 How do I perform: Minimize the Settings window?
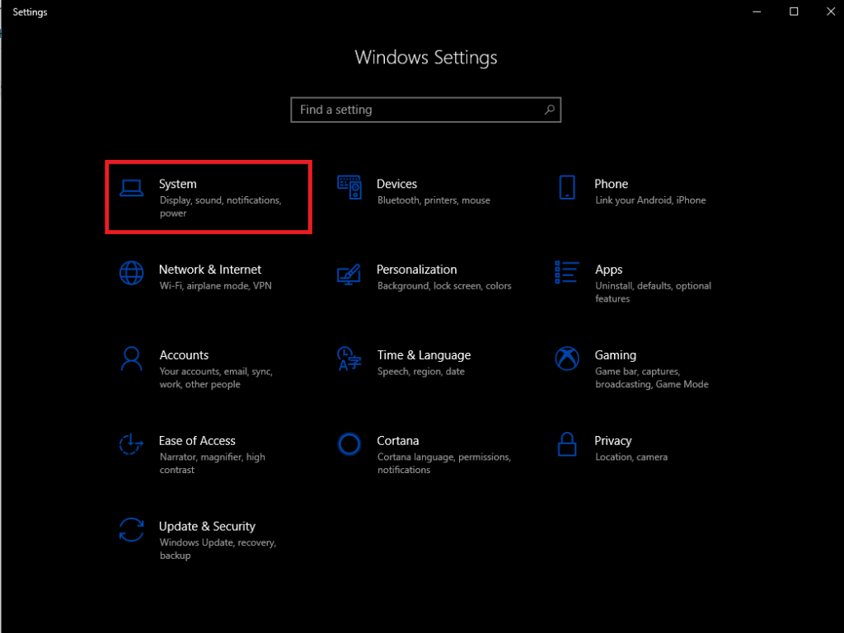(757, 12)
